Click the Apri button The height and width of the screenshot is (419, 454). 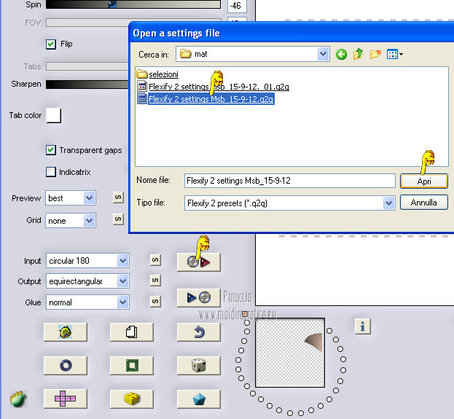[424, 181]
